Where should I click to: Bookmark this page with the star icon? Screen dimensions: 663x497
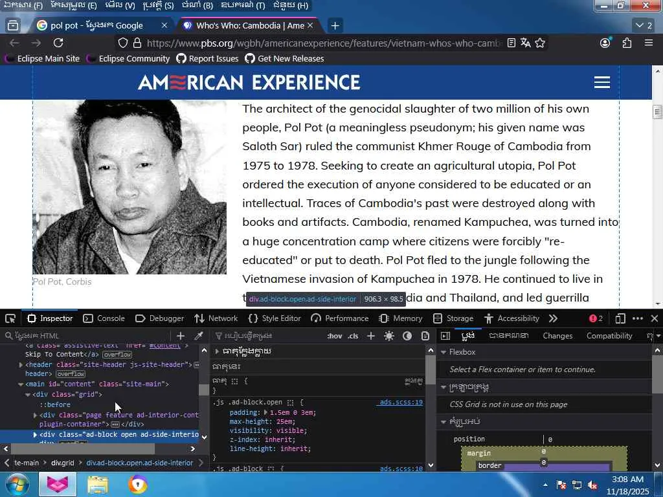click(x=540, y=43)
